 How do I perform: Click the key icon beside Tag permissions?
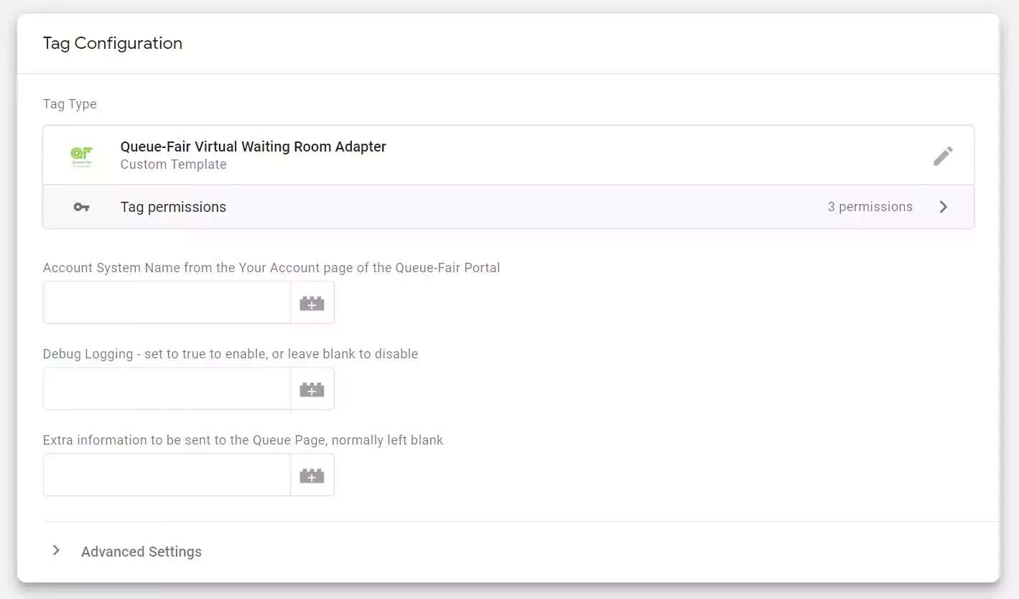81,207
